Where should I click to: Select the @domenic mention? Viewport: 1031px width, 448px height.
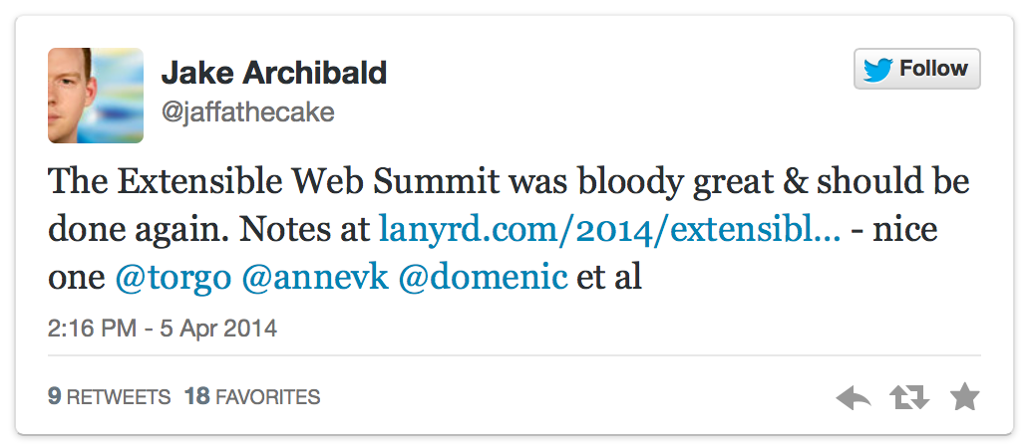click(x=483, y=276)
